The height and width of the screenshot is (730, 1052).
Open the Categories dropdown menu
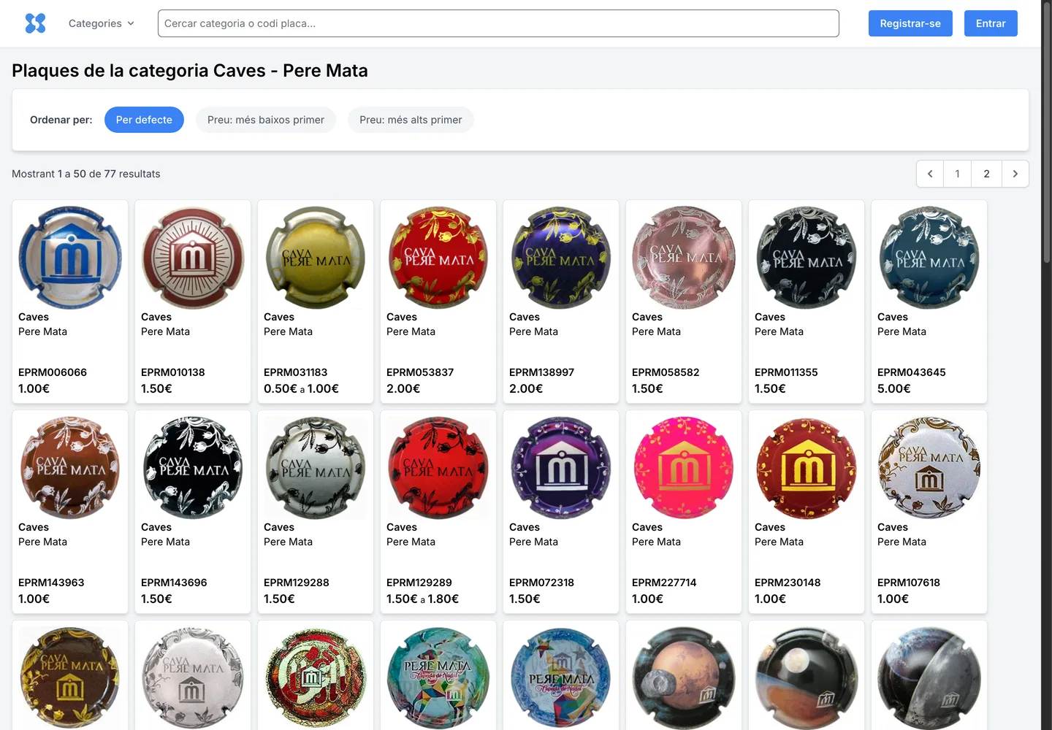[x=102, y=23]
